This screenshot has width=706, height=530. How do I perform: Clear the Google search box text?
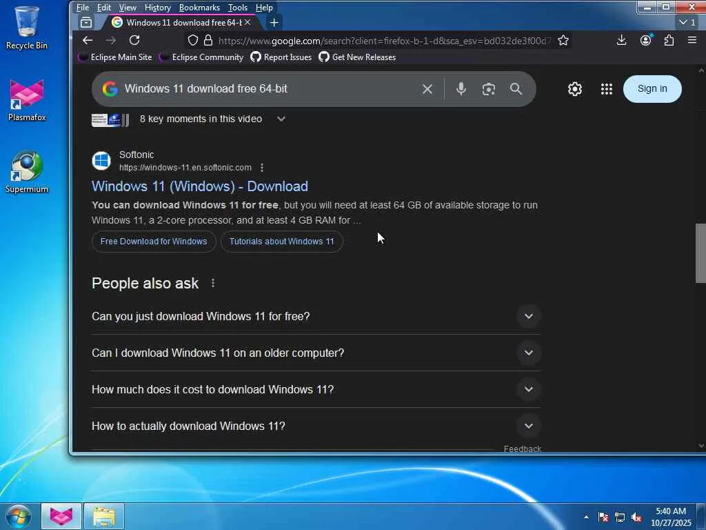(427, 89)
